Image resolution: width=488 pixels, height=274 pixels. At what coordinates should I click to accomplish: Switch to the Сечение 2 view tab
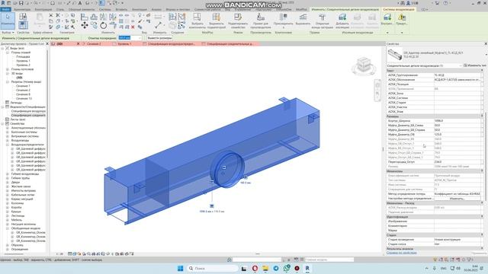[x=94, y=44]
